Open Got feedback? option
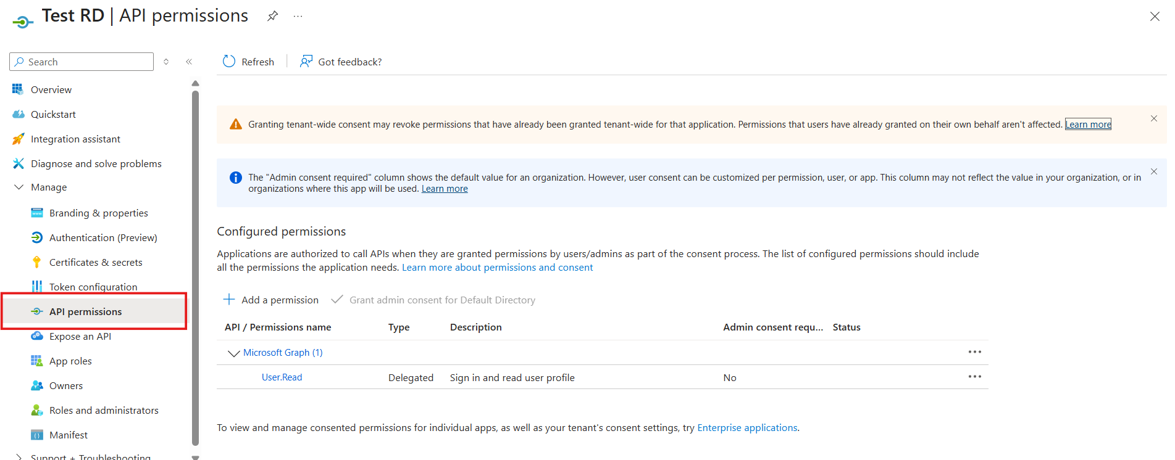The width and height of the screenshot is (1175, 460). point(341,62)
